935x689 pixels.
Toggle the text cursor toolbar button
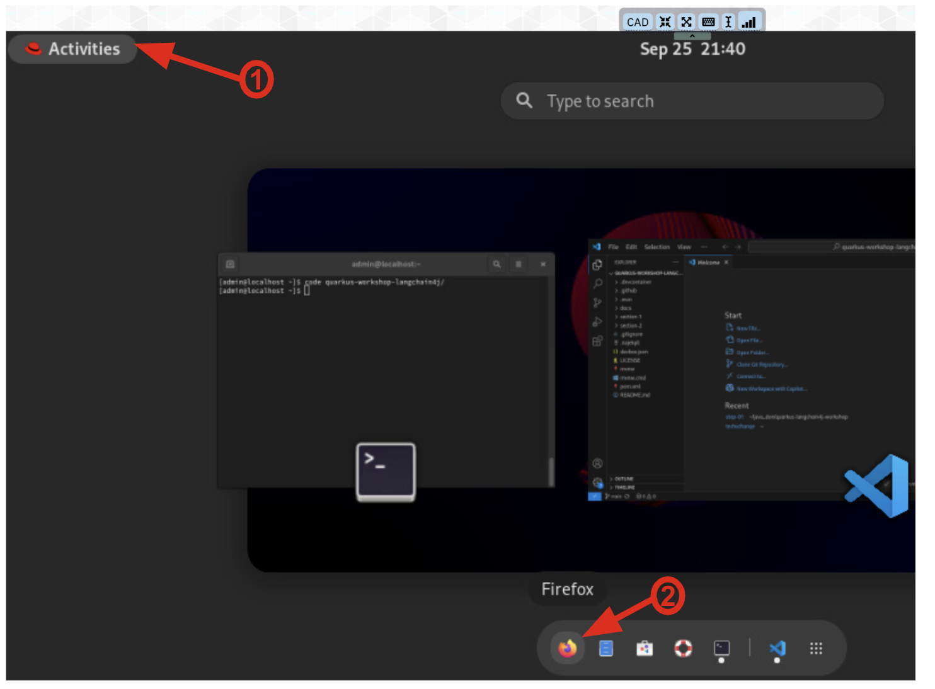[x=728, y=22]
